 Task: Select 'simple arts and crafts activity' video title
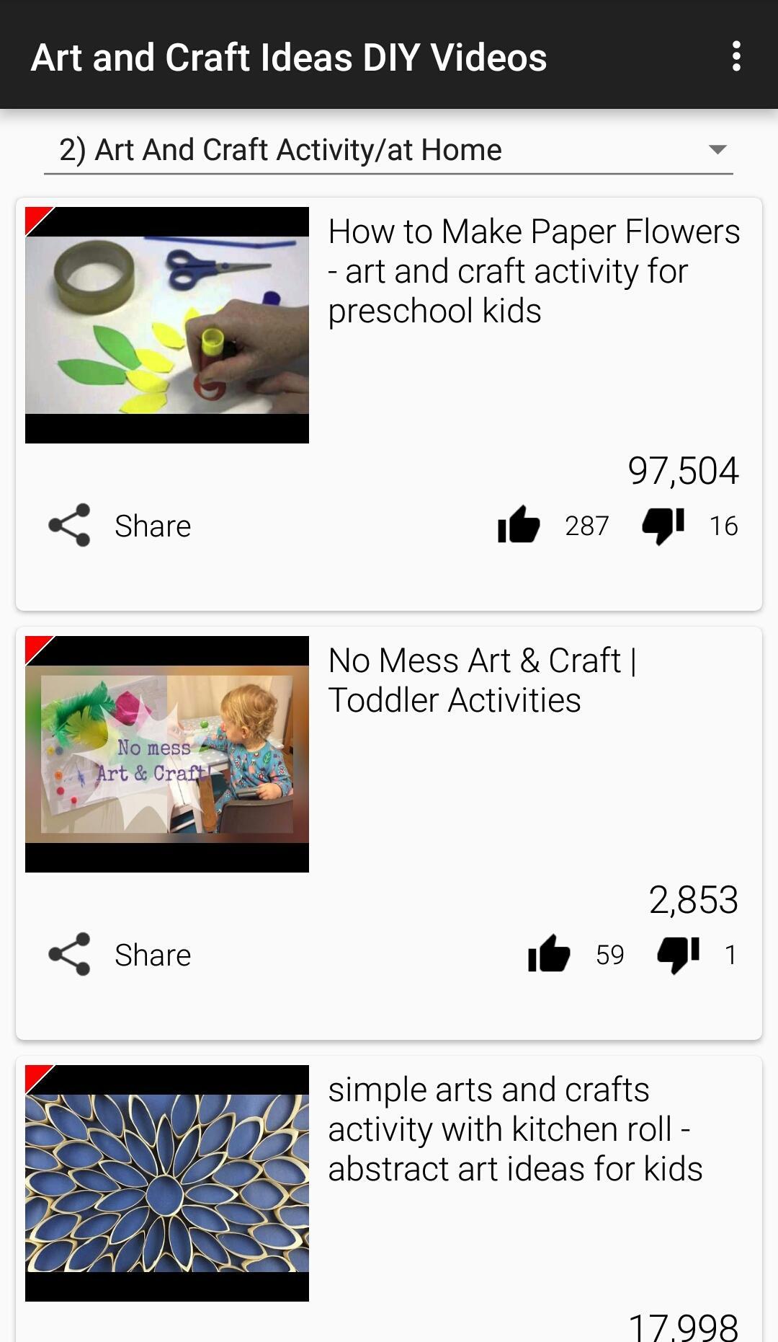515,1129
